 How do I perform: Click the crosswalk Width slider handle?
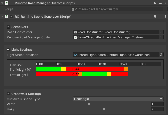click(89, 104)
